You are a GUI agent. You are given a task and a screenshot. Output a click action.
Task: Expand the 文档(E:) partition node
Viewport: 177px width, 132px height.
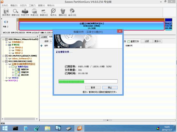point(10,50)
